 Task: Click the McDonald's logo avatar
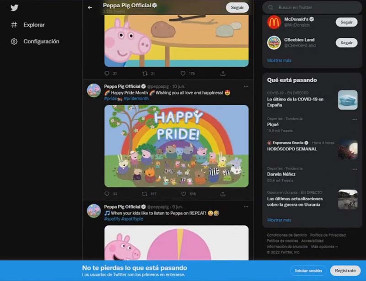(274, 22)
